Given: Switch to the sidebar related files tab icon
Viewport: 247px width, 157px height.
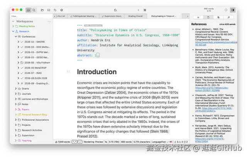Looking at the screenshot, I should [x=218, y=17].
